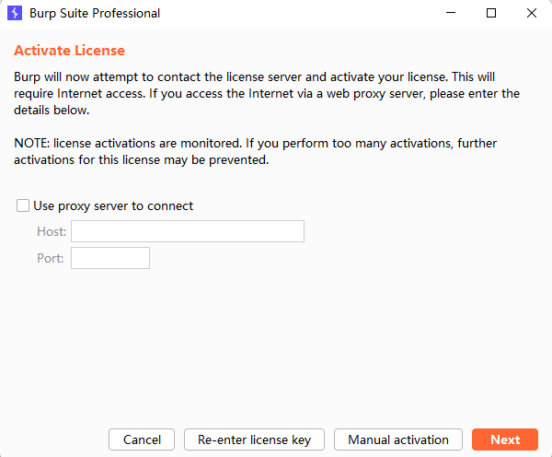Click the 'Activate License' heading
This screenshot has height=457, width=552.
pyautogui.click(x=69, y=51)
